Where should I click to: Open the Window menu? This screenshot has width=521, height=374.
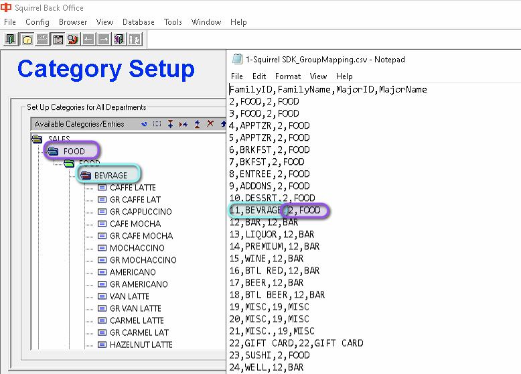point(206,22)
